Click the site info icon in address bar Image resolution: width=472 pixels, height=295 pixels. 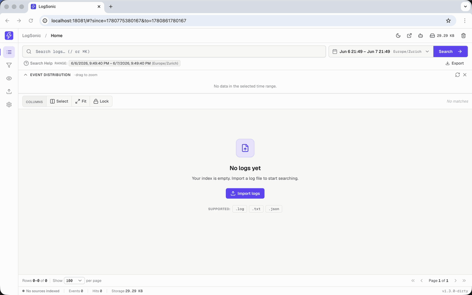(x=45, y=21)
